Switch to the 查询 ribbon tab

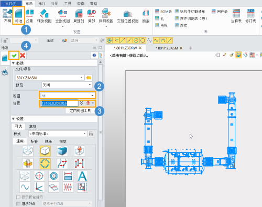click(81, 4)
